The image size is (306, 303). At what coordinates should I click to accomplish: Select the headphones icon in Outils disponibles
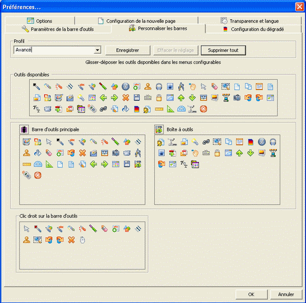point(159,86)
